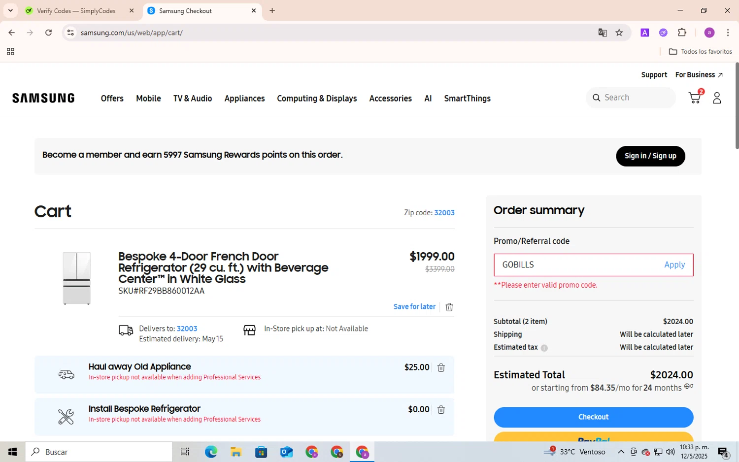Remove Install Bespoke Refrigerator with trash icon
The image size is (739, 462).
pos(441,409)
